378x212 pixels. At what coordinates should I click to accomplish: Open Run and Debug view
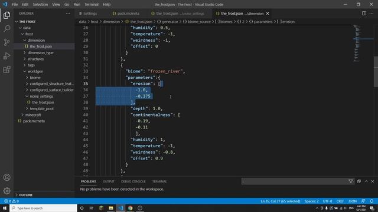click(x=6, y=56)
